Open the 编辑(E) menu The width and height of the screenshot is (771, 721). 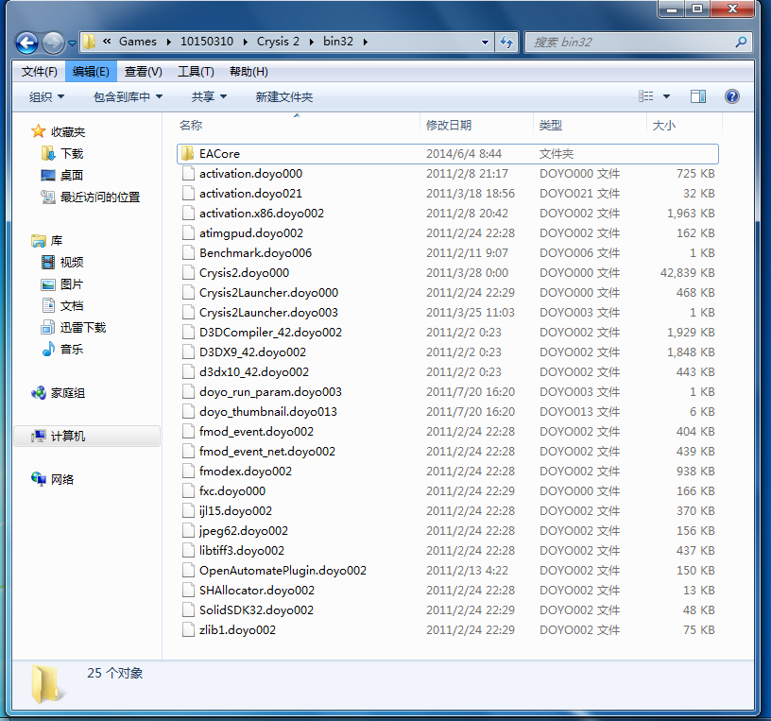pyautogui.click(x=91, y=72)
